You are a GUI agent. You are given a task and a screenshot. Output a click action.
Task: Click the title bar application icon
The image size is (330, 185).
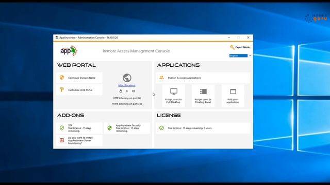(57, 38)
